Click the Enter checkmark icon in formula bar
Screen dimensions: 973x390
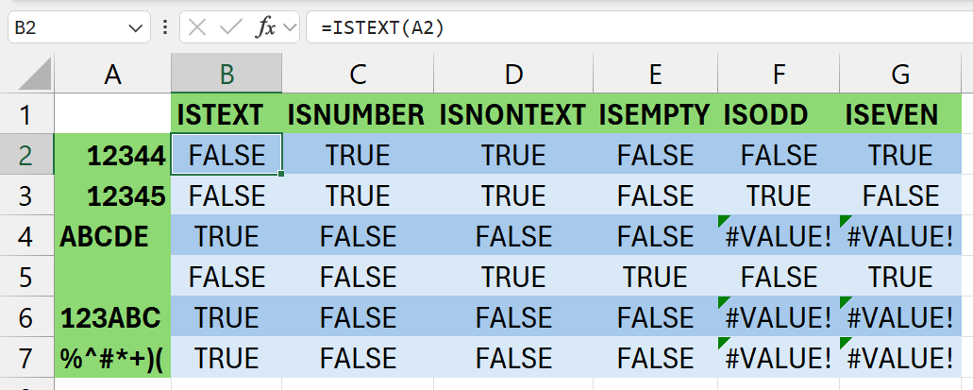[230, 27]
